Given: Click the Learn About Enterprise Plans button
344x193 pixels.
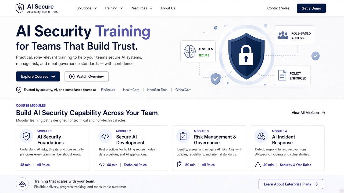Looking at the screenshot, I should pyautogui.click(x=291, y=184).
